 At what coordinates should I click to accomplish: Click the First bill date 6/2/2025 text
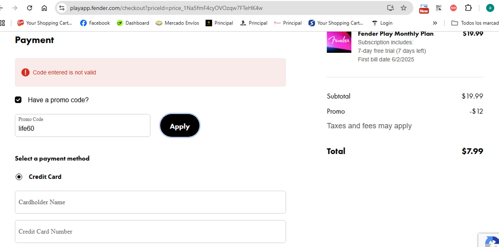[386, 60]
